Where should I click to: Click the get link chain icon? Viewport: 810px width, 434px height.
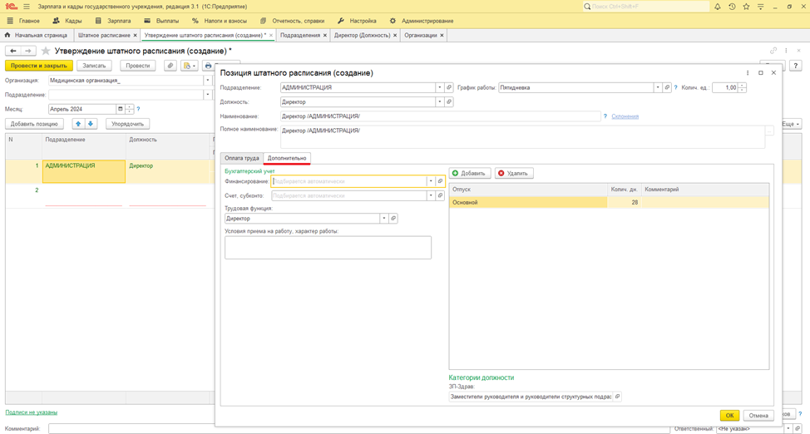click(773, 51)
